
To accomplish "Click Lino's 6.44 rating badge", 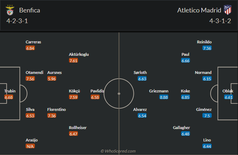I will [207, 146].
